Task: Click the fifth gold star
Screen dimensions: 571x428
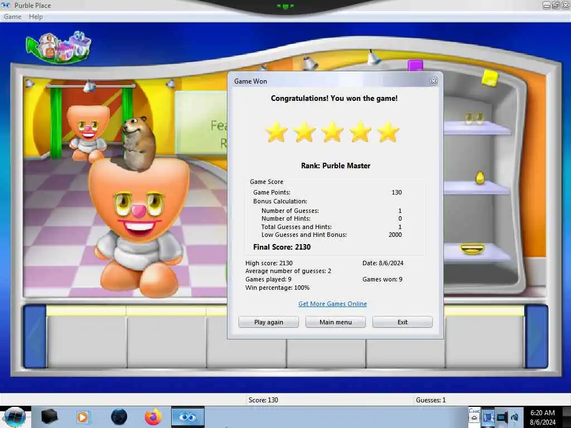Action: [x=388, y=132]
